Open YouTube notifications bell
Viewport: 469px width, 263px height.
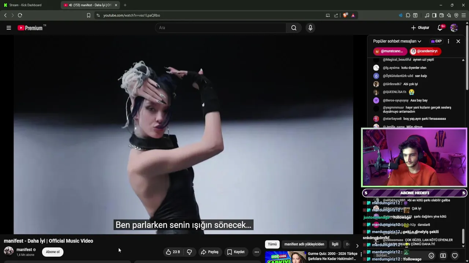click(440, 28)
